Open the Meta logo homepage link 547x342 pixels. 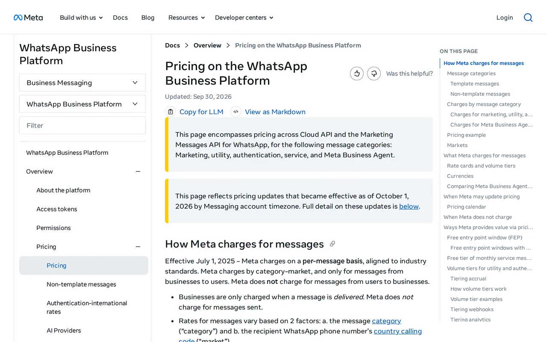[x=28, y=18]
